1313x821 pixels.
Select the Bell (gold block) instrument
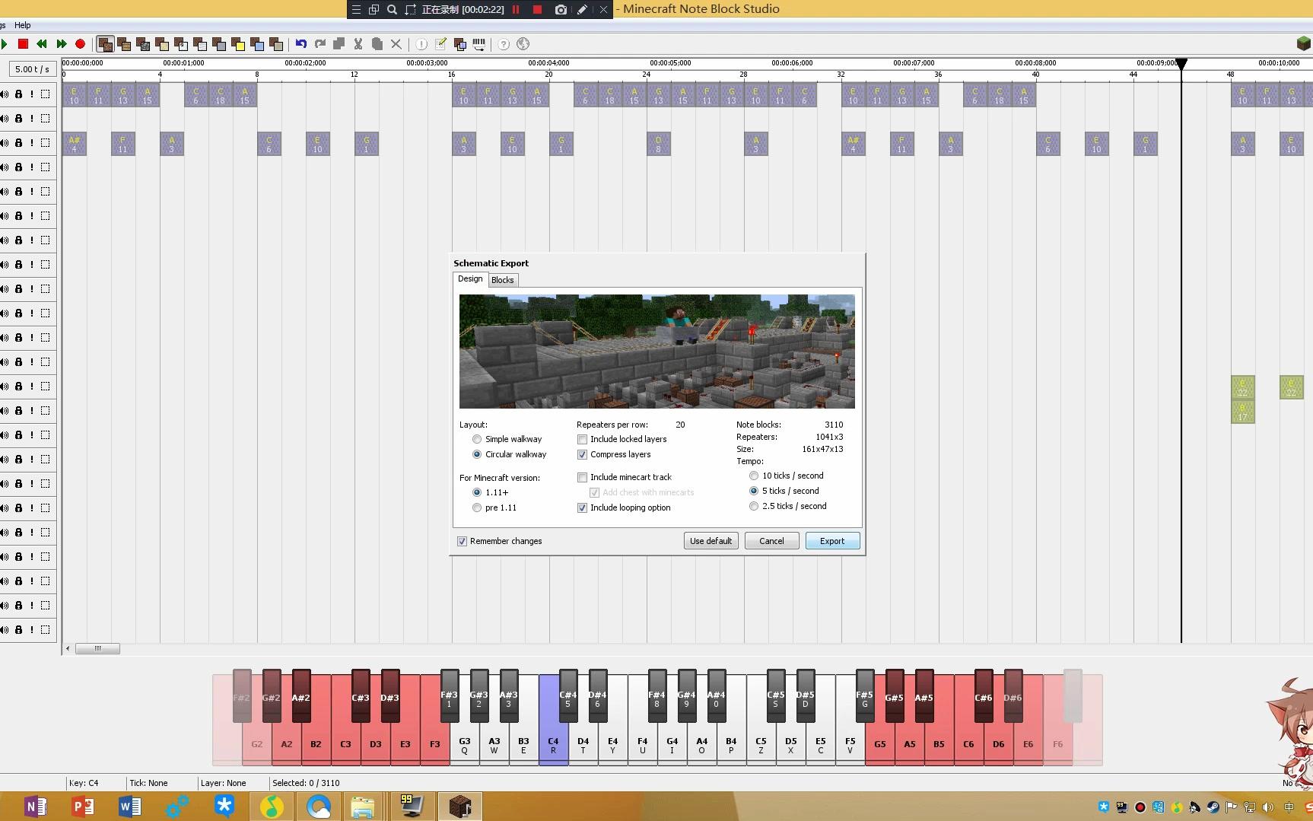[x=238, y=44]
